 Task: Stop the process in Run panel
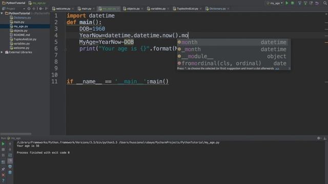coord(3,150)
